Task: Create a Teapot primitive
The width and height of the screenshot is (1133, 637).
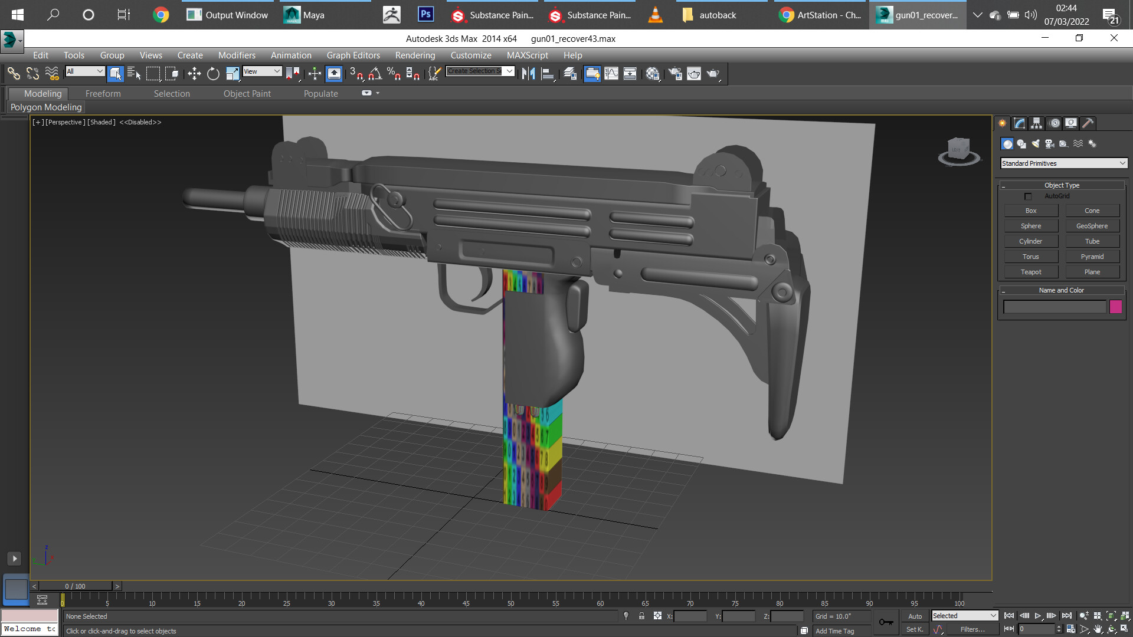Action: coord(1031,271)
